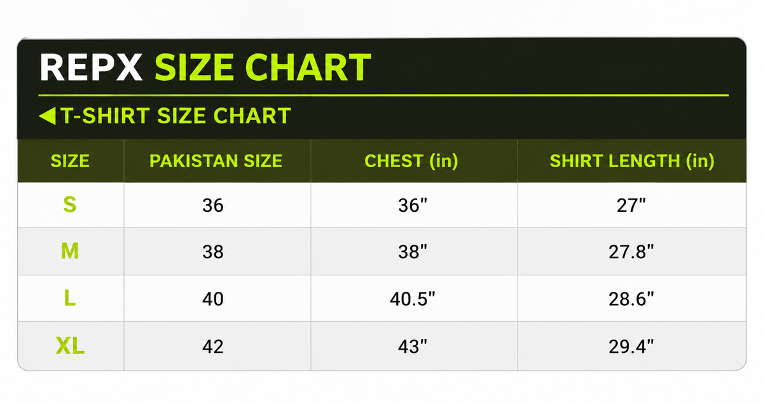The width and height of the screenshot is (763, 405).
Task: Click the SIZE CHART title text
Action: point(263,67)
